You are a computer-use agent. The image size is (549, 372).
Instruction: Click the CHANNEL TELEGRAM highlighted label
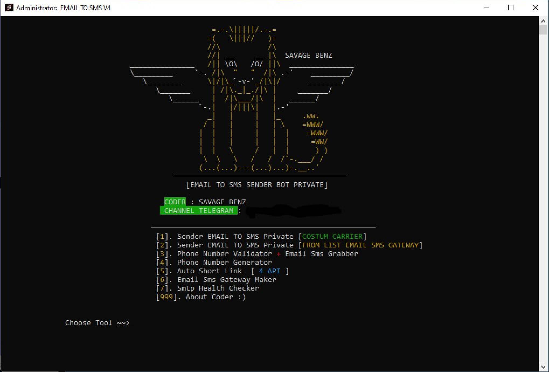(199, 211)
